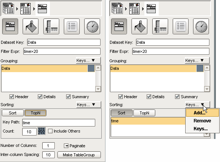
Task: Click the single page breadcrumb icon in right panel
Action: [x=134, y=9]
